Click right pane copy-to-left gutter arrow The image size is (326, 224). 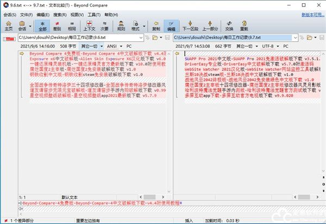(x=177, y=54)
